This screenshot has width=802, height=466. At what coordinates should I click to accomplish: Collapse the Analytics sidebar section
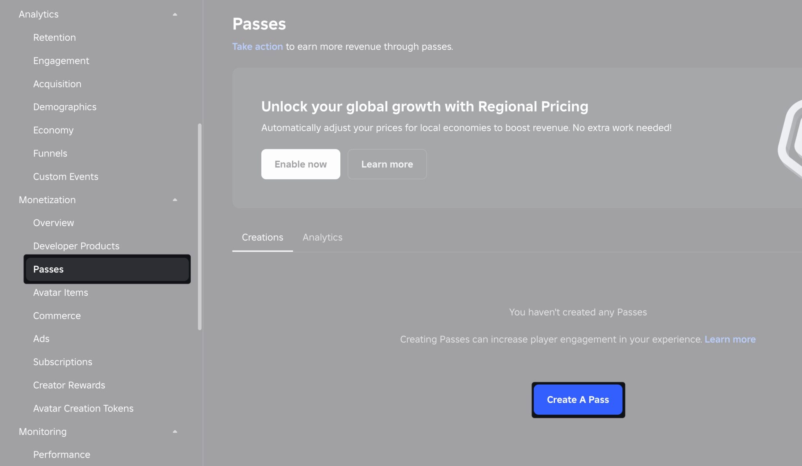point(175,14)
